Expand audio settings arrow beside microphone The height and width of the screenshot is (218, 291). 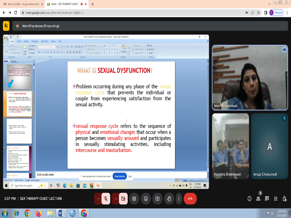[98, 199]
